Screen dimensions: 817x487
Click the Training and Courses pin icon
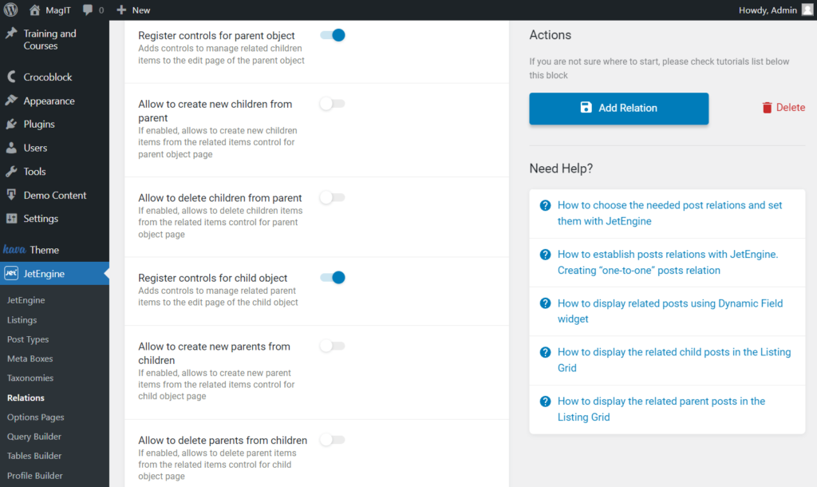click(11, 34)
